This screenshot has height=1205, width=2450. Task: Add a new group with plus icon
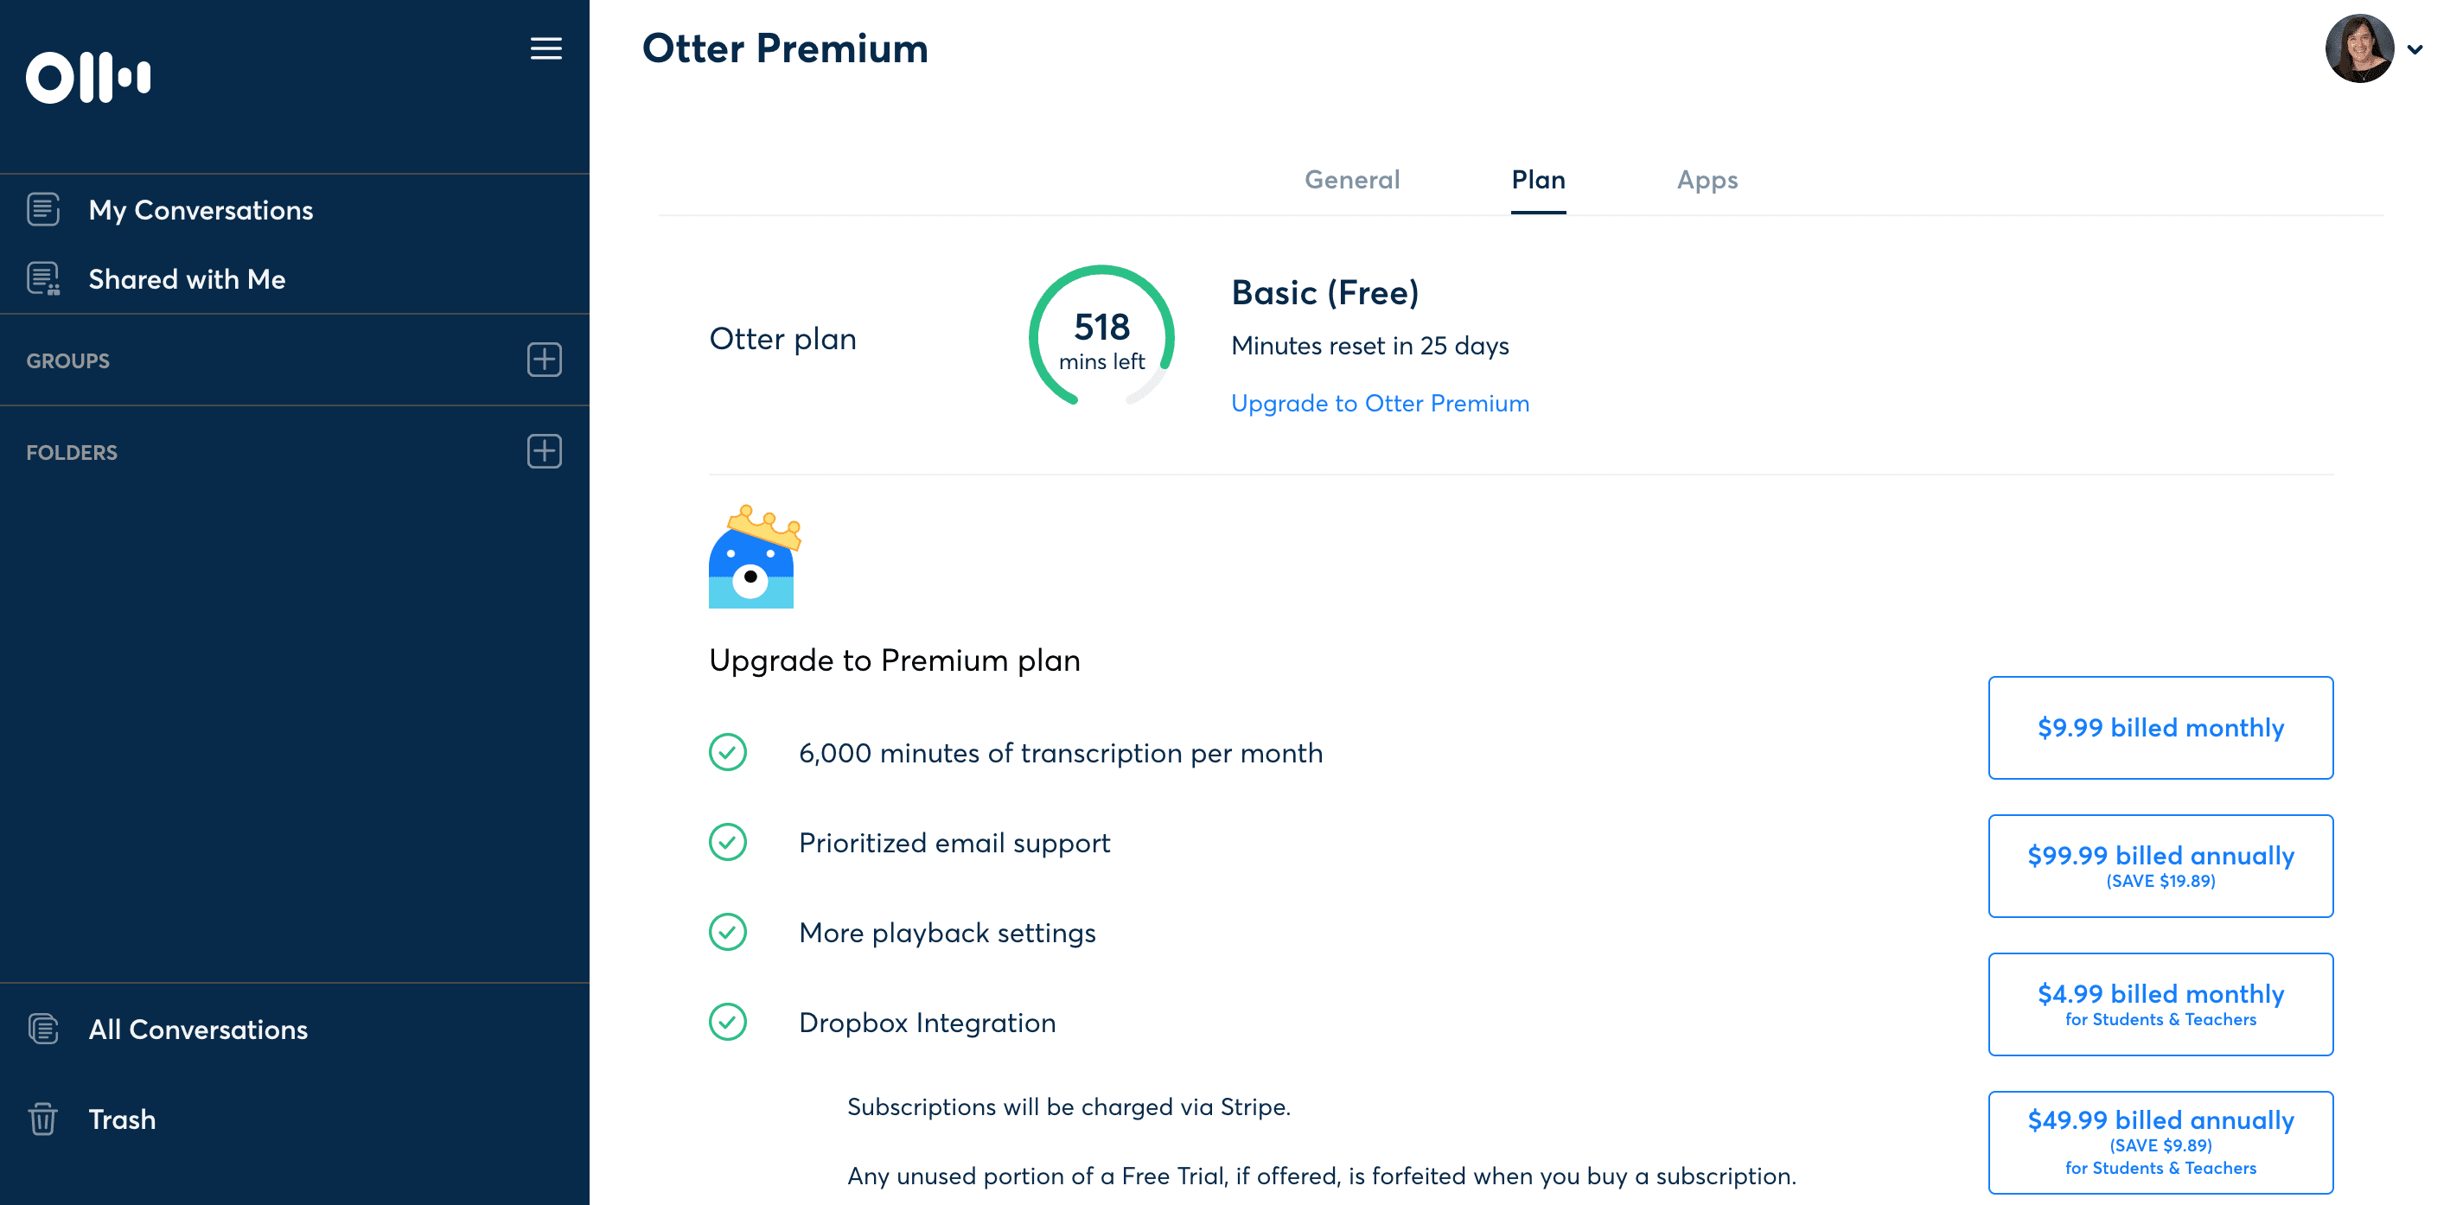[x=544, y=360]
